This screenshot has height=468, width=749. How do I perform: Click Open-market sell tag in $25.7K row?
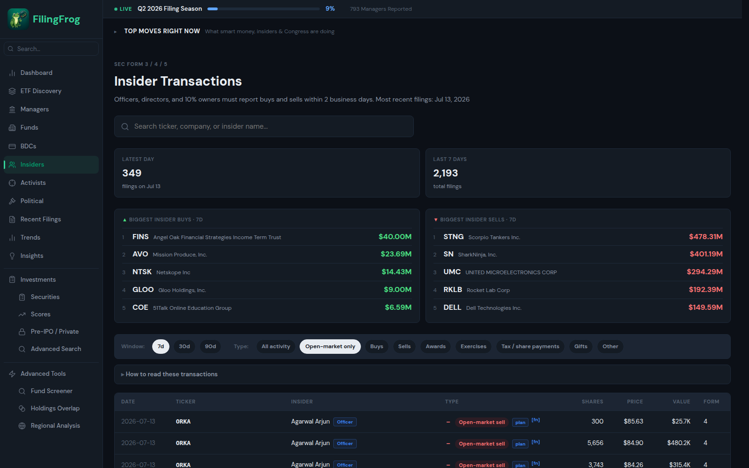pos(482,422)
